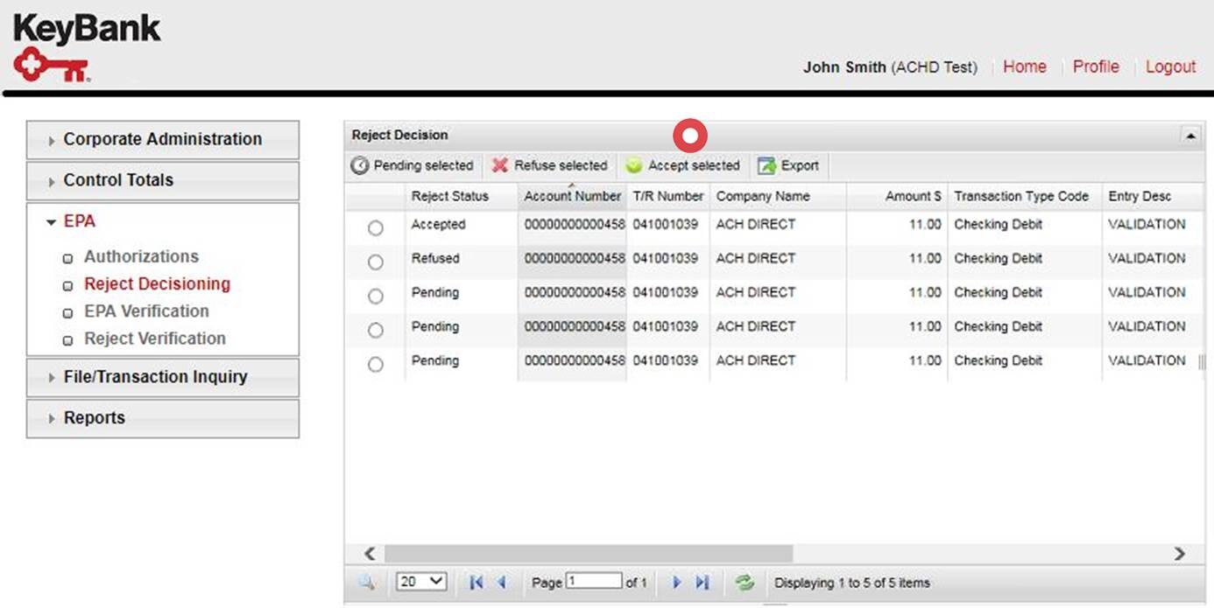This screenshot has height=608, width=1214.
Task: Go to the last page arrow
Action: click(702, 583)
